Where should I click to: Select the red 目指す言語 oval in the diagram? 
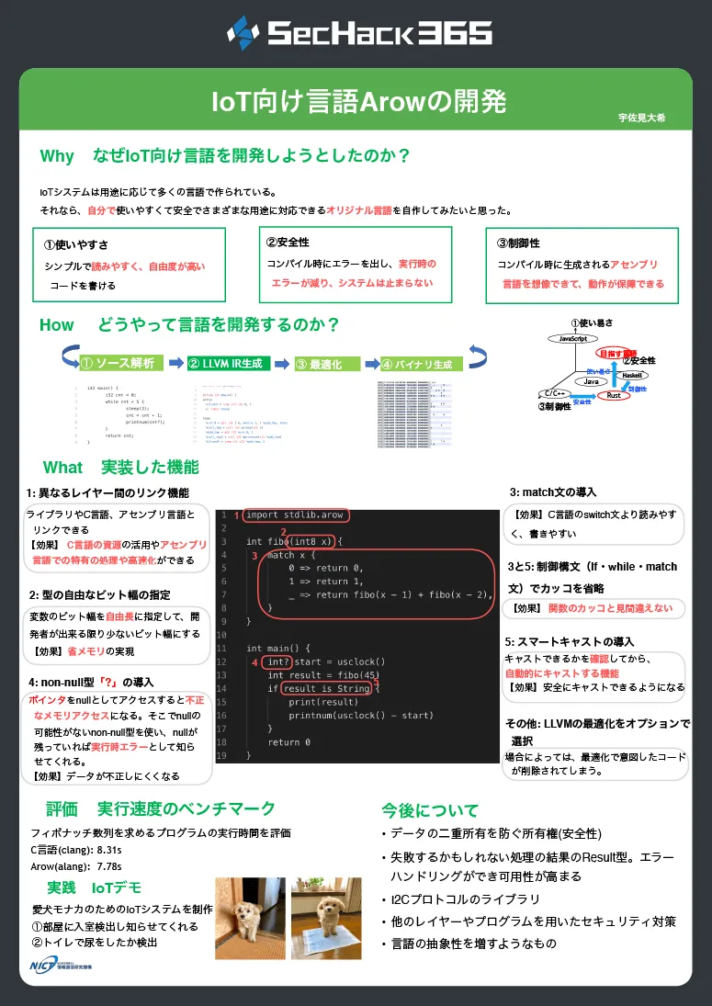(x=615, y=354)
